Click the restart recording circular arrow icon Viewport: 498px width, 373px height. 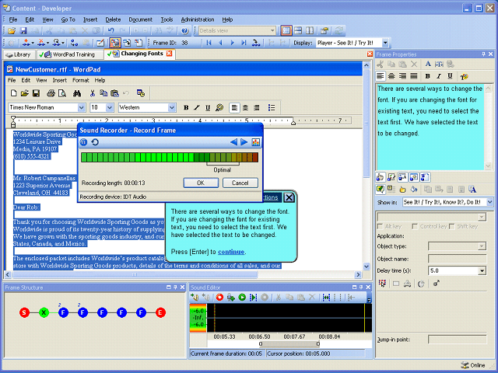point(95,142)
